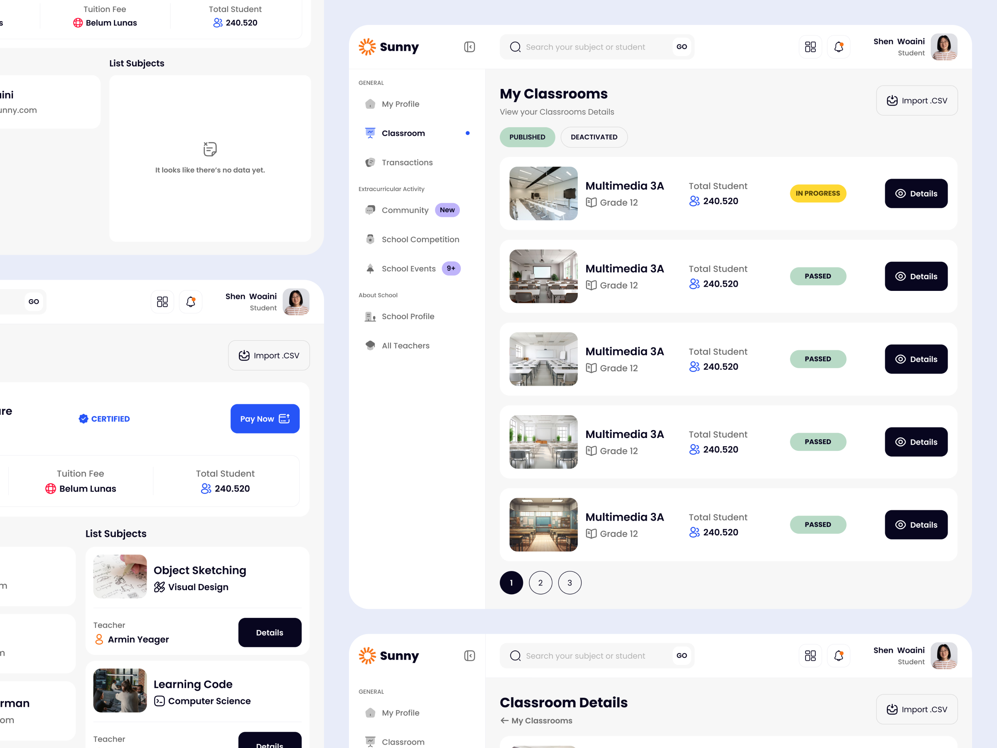Click Visual Design category label
This screenshot has height=748, width=997.
(x=198, y=587)
